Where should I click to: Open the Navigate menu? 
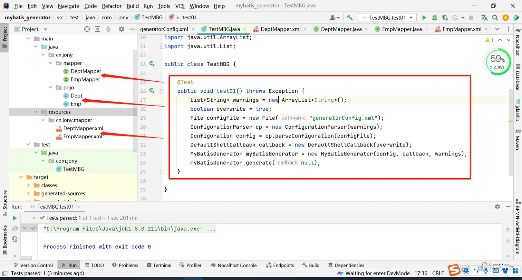68,6
